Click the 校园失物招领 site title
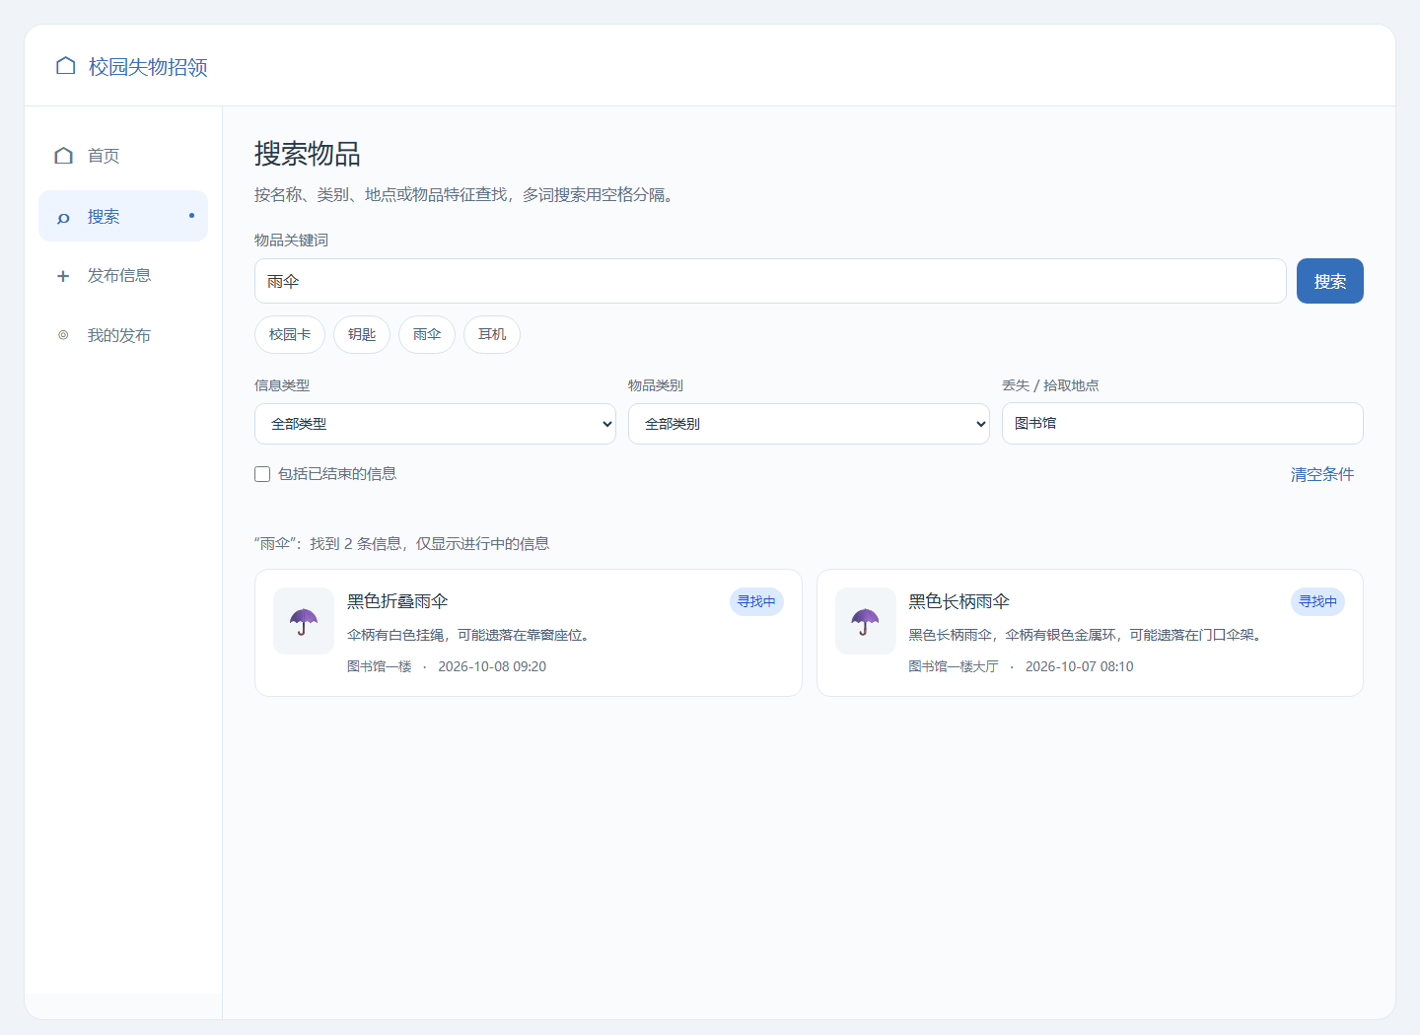The height and width of the screenshot is (1035, 1420). click(x=148, y=67)
